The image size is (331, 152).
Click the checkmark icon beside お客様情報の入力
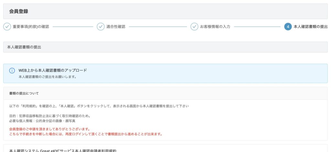[194, 27]
